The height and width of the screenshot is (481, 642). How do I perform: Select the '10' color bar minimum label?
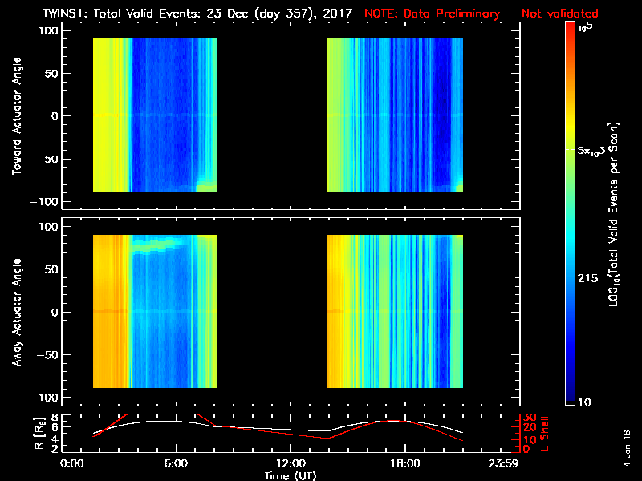point(584,402)
